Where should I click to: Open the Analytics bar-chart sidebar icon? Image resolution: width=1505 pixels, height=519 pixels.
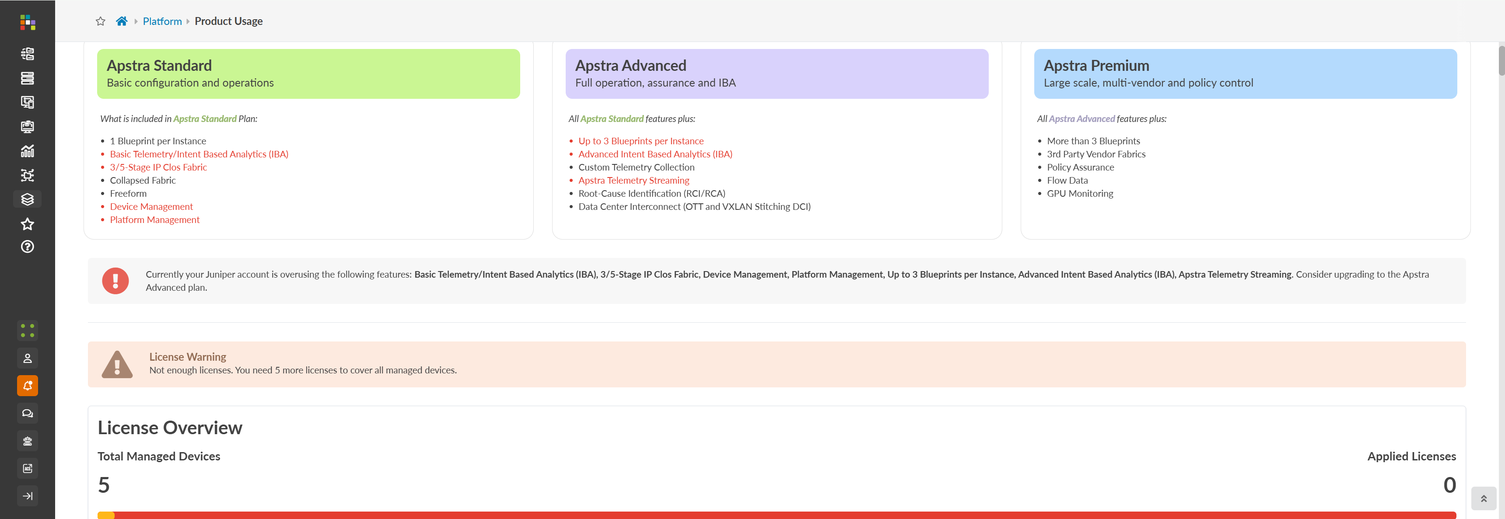click(x=27, y=150)
